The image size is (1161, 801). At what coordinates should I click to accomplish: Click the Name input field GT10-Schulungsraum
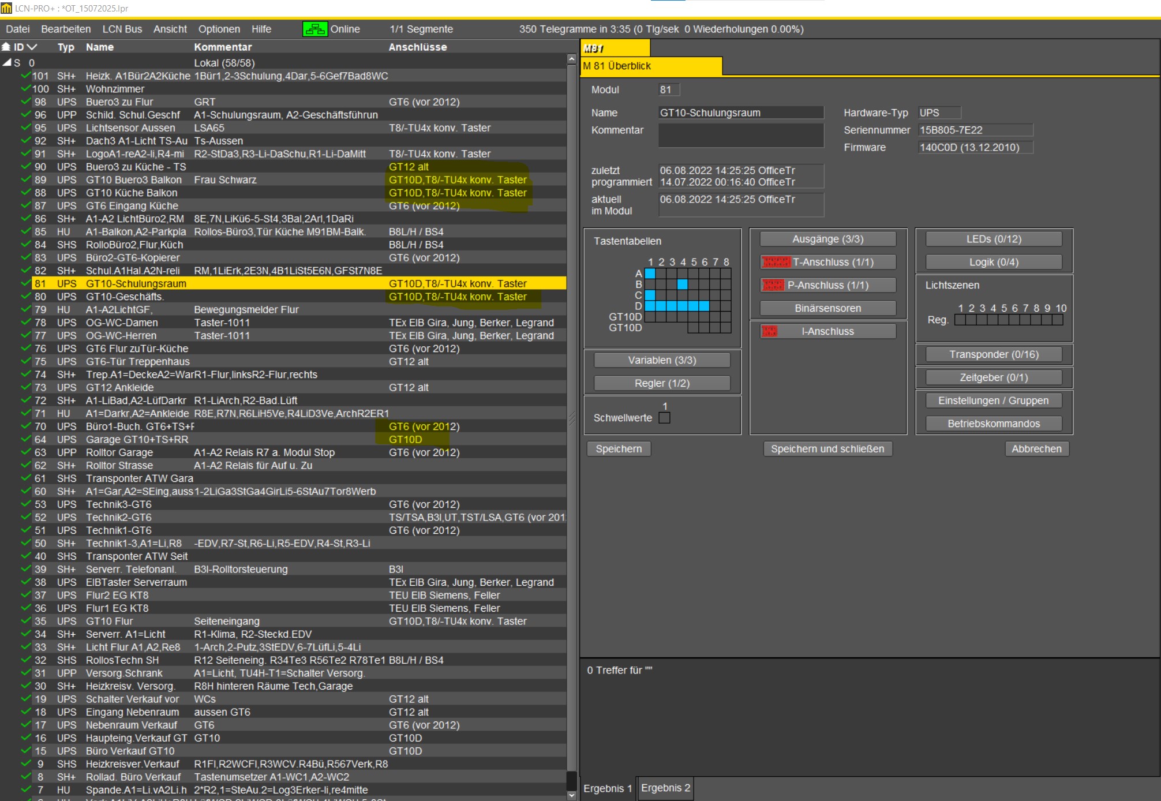741,113
